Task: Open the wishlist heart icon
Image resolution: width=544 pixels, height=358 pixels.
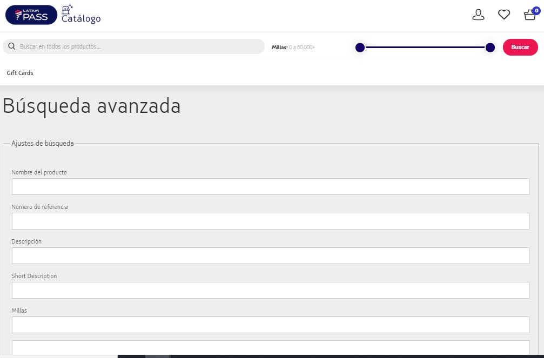Action: point(503,15)
